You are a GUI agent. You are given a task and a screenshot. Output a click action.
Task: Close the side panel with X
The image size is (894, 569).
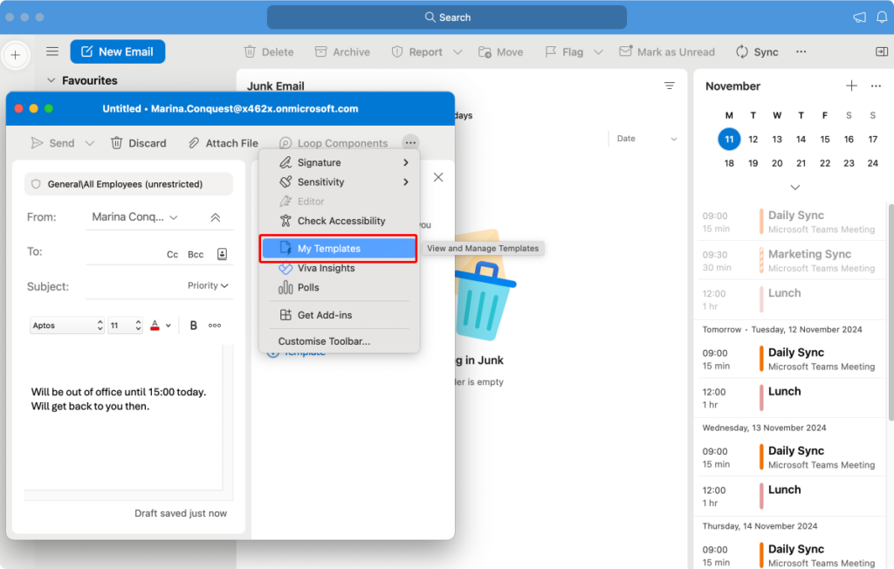click(438, 177)
